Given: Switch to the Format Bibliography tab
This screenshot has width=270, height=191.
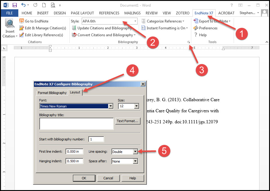Looking at the screenshot, I should (x=52, y=93).
